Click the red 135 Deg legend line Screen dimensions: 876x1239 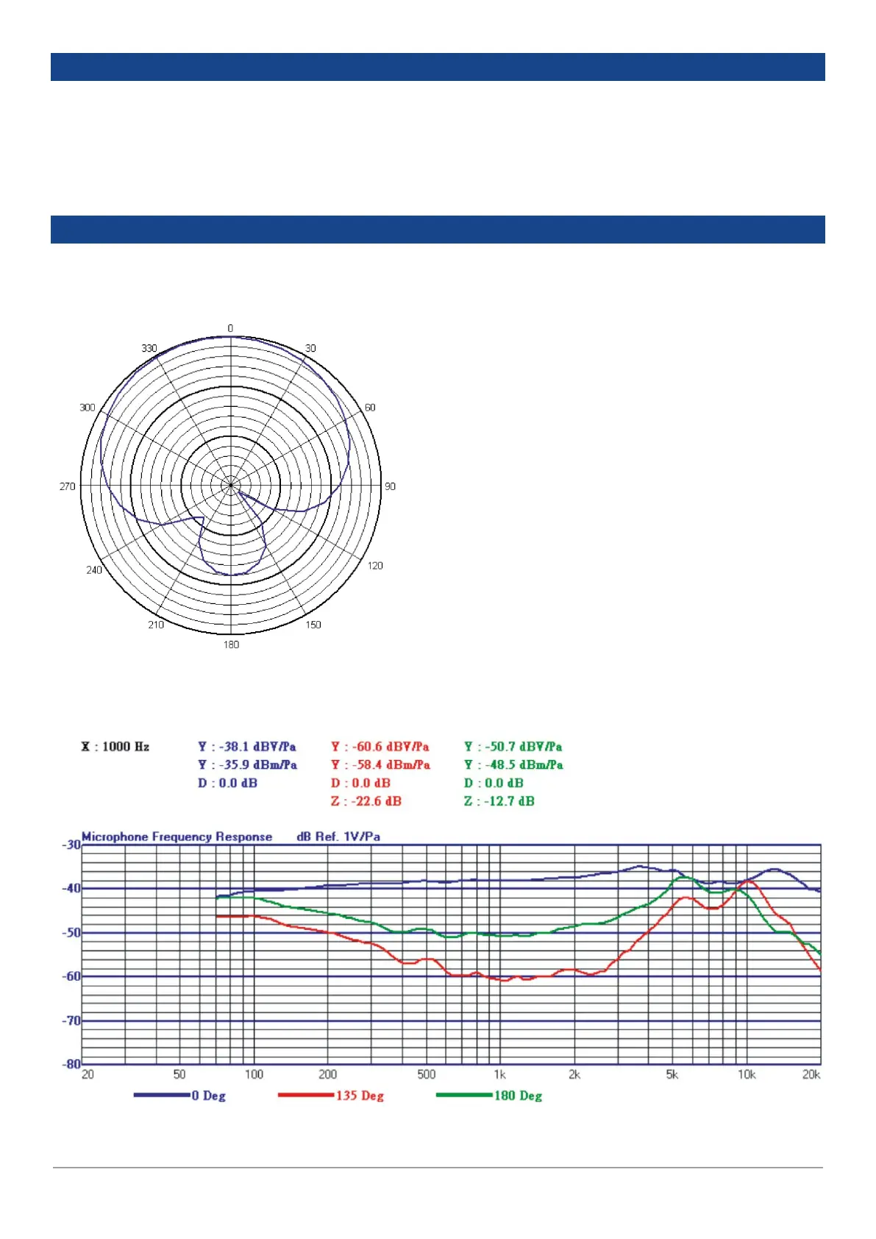coord(306,1095)
